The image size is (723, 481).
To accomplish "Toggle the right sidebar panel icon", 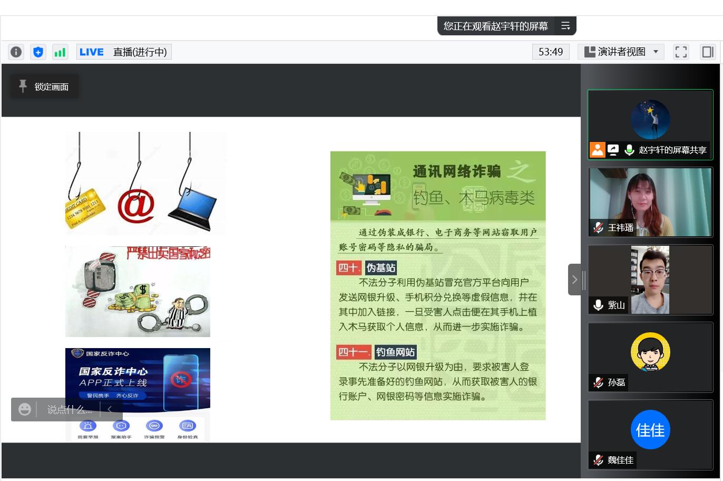I will 707,52.
